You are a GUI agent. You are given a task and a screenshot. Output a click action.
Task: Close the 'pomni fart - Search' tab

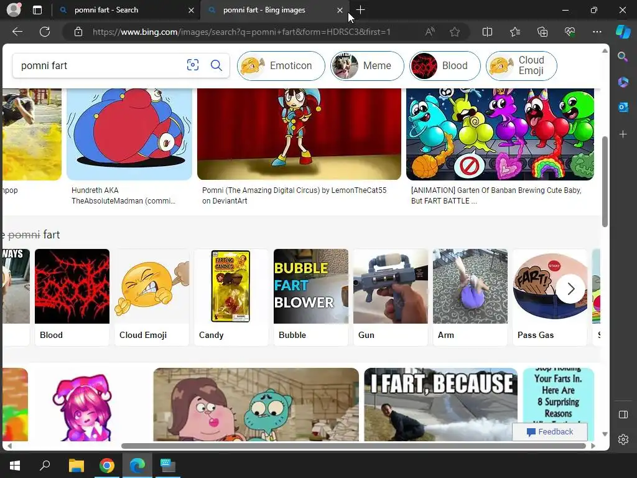pos(191,10)
